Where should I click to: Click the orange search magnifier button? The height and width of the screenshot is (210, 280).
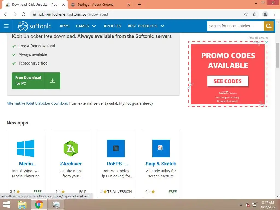click(269, 26)
